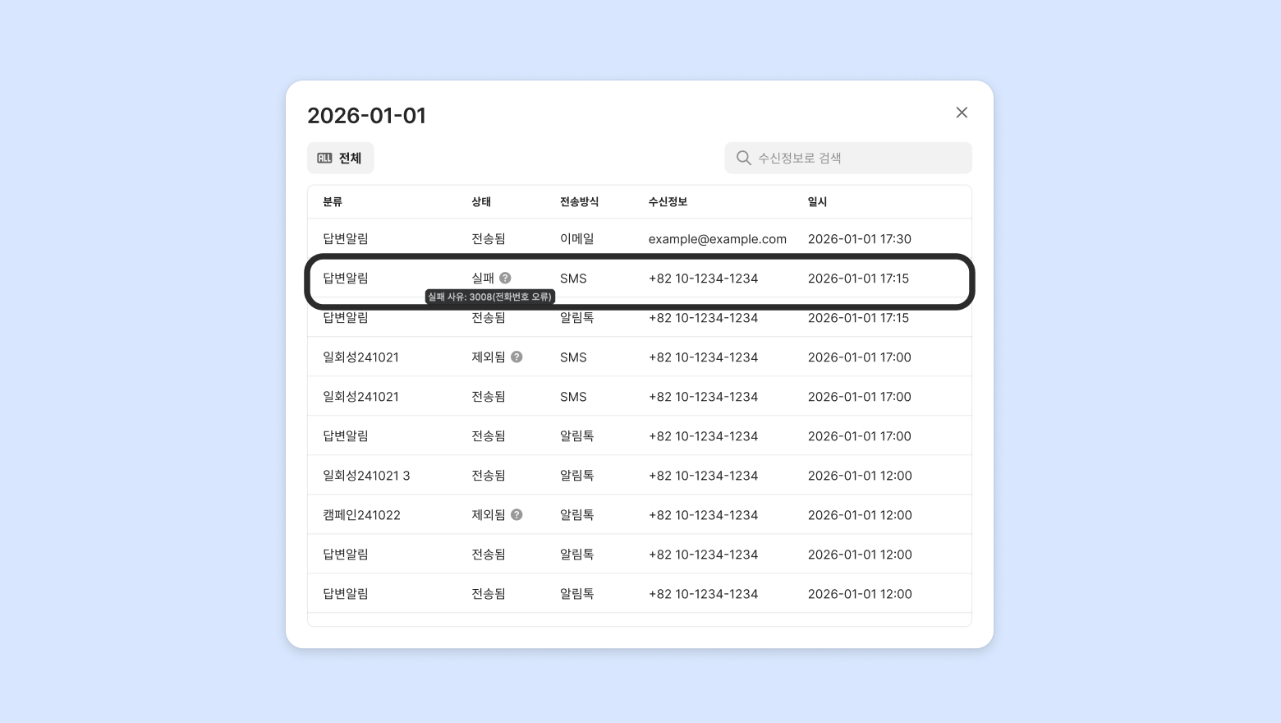Click the 일시 column header

coord(817,202)
